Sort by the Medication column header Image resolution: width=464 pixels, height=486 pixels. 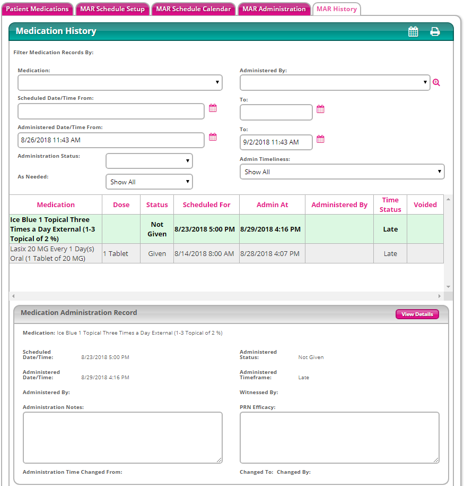(x=56, y=204)
